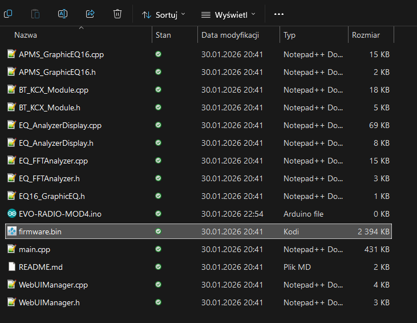Open the Sortuj sorting dropdown
The image size is (417, 323).
(x=163, y=14)
